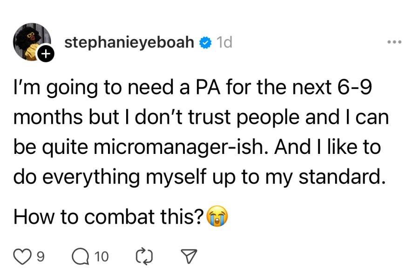Open the stephanieyeboah username link

pyautogui.click(x=129, y=42)
